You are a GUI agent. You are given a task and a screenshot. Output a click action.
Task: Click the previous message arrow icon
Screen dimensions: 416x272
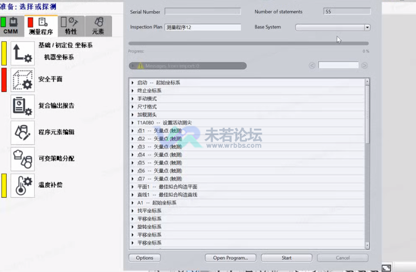coord(312,66)
